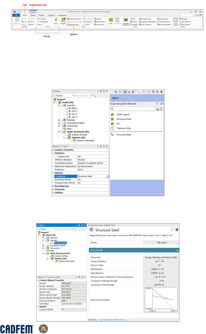
Task: Click the Stiffness Behavior Flexible value
Action: (93, 160)
